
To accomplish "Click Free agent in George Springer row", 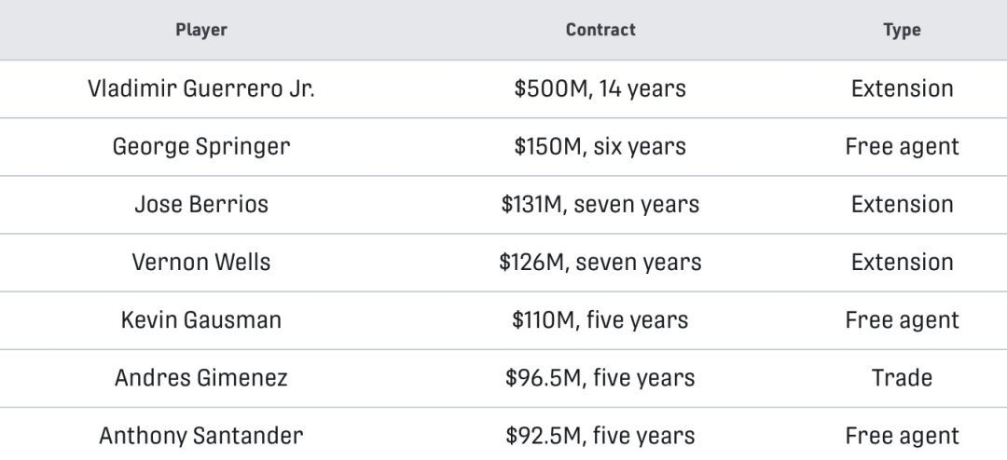I will coord(902,147).
